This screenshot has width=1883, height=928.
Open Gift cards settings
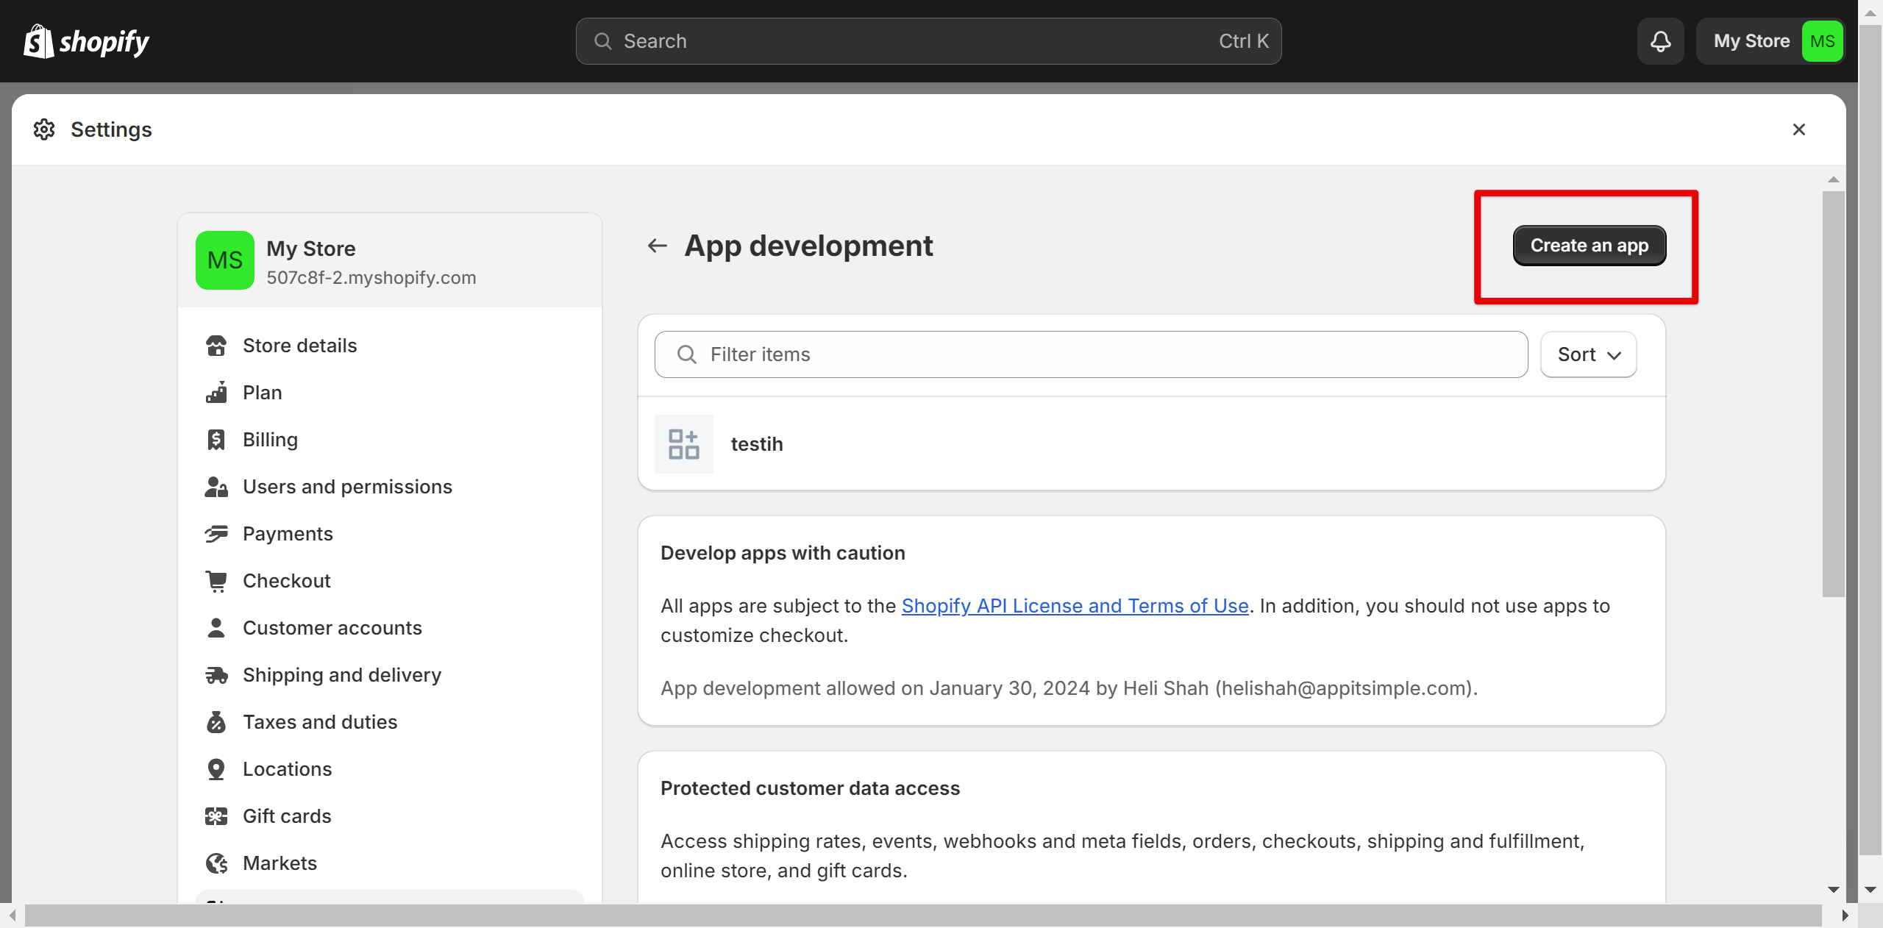tap(390, 816)
